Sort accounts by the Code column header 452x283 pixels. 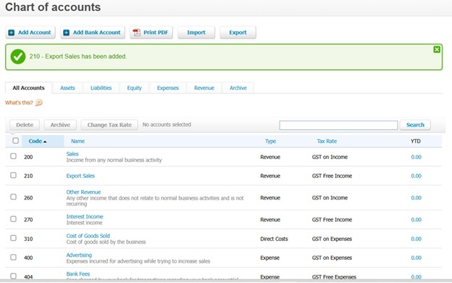(35, 141)
